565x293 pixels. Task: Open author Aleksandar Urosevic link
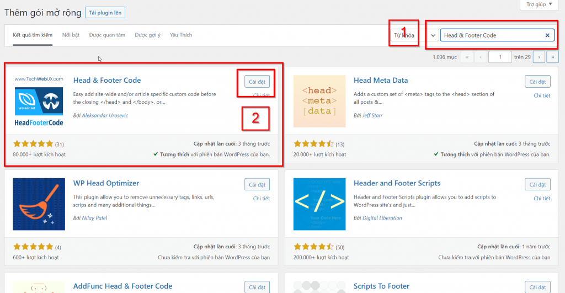(x=105, y=115)
